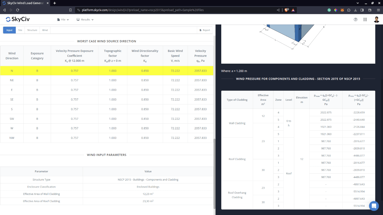Bookmark the current page via address bar icon
Image resolution: width=383 pixels, height=215 pixels.
click(71, 10)
